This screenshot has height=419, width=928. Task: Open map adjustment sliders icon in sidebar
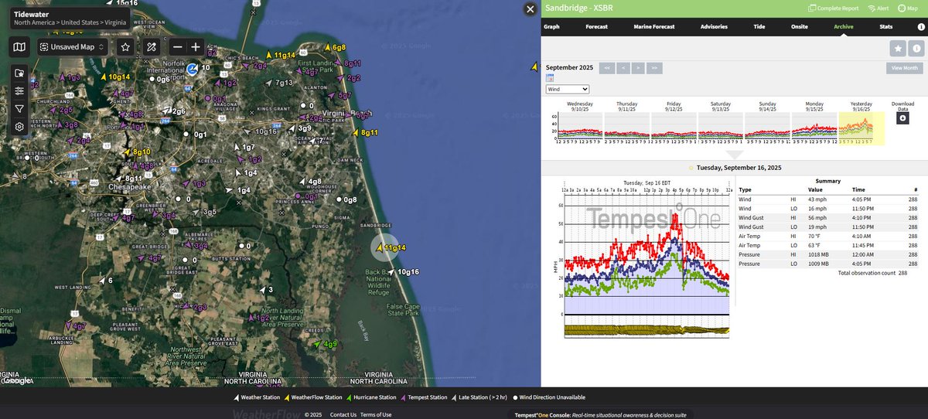[x=19, y=91]
